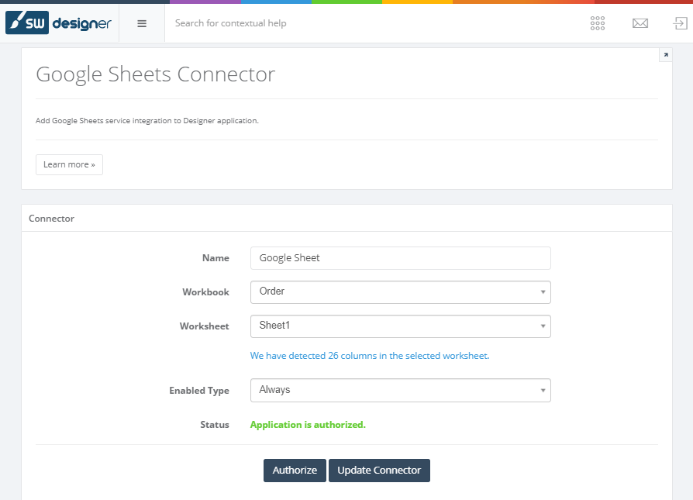Toggle the hamburger menu icon

pos(142,23)
